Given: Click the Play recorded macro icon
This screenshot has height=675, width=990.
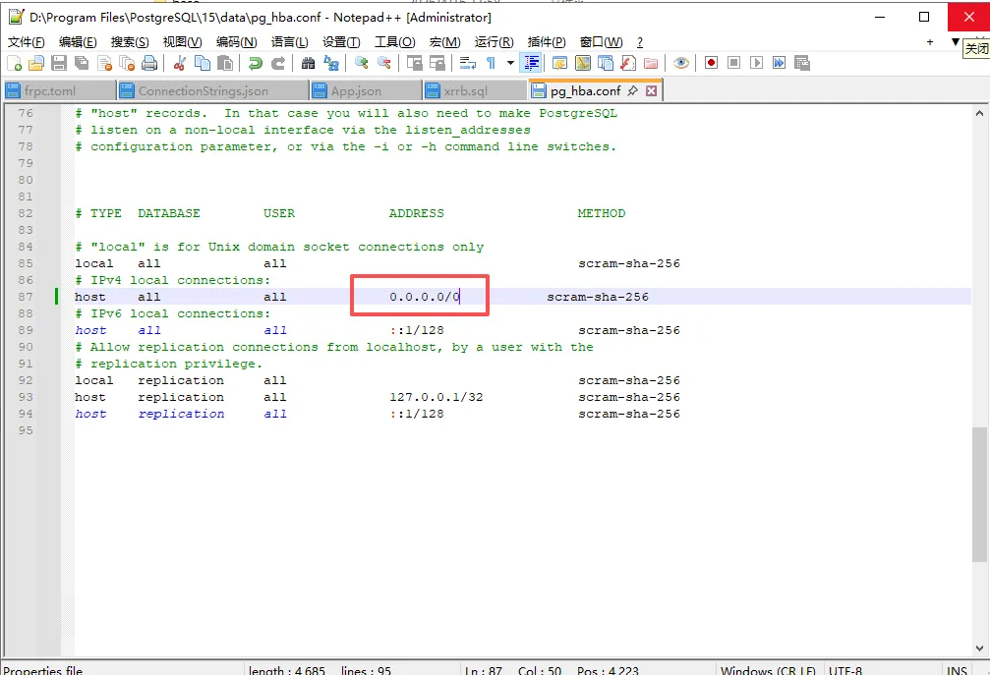Looking at the screenshot, I should (x=756, y=63).
